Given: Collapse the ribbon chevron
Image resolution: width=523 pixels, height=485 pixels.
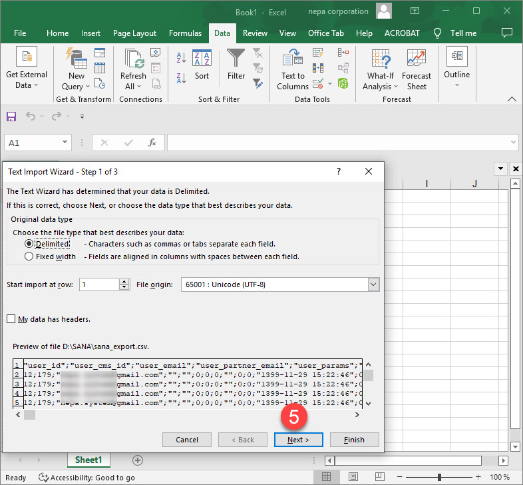Looking at the screenshot, I should point(512,99).
